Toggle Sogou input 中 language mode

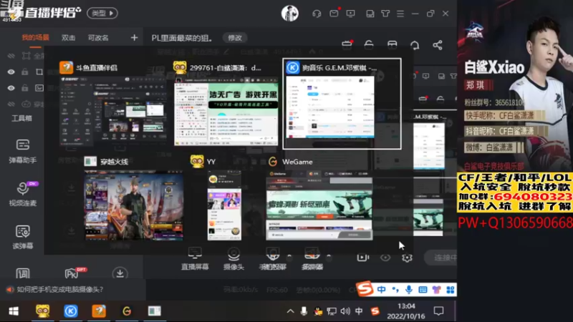382,290
